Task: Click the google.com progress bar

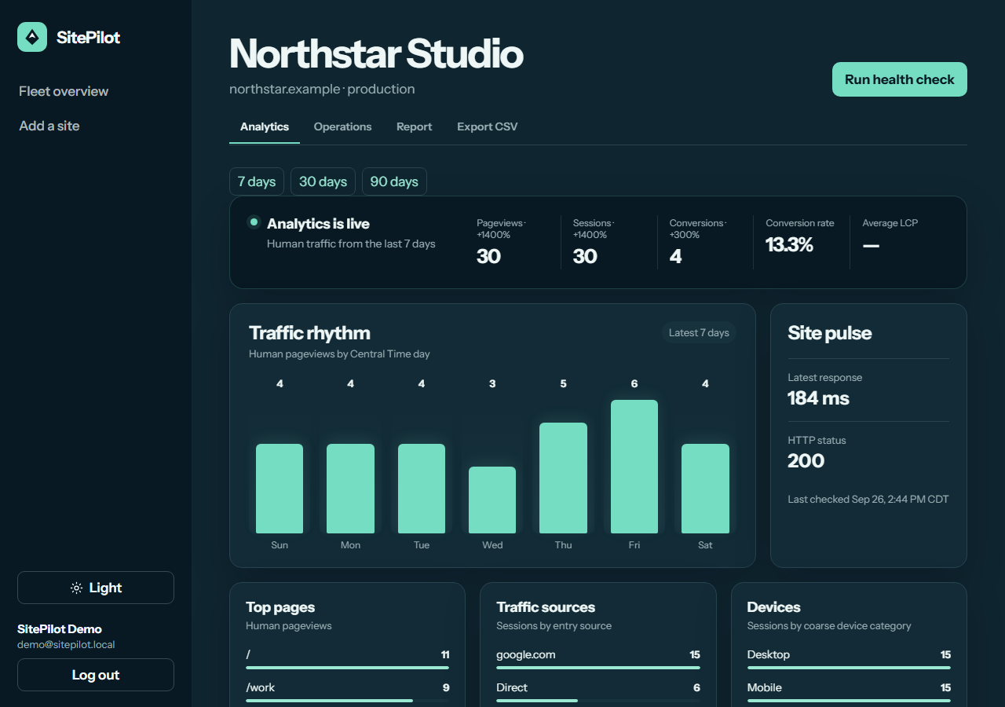Action: pos(598,668)
